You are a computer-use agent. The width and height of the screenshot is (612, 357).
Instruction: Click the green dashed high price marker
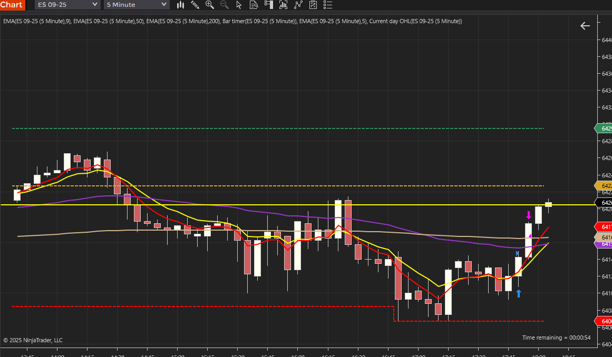pyautogui.click(x=604, y=128)
